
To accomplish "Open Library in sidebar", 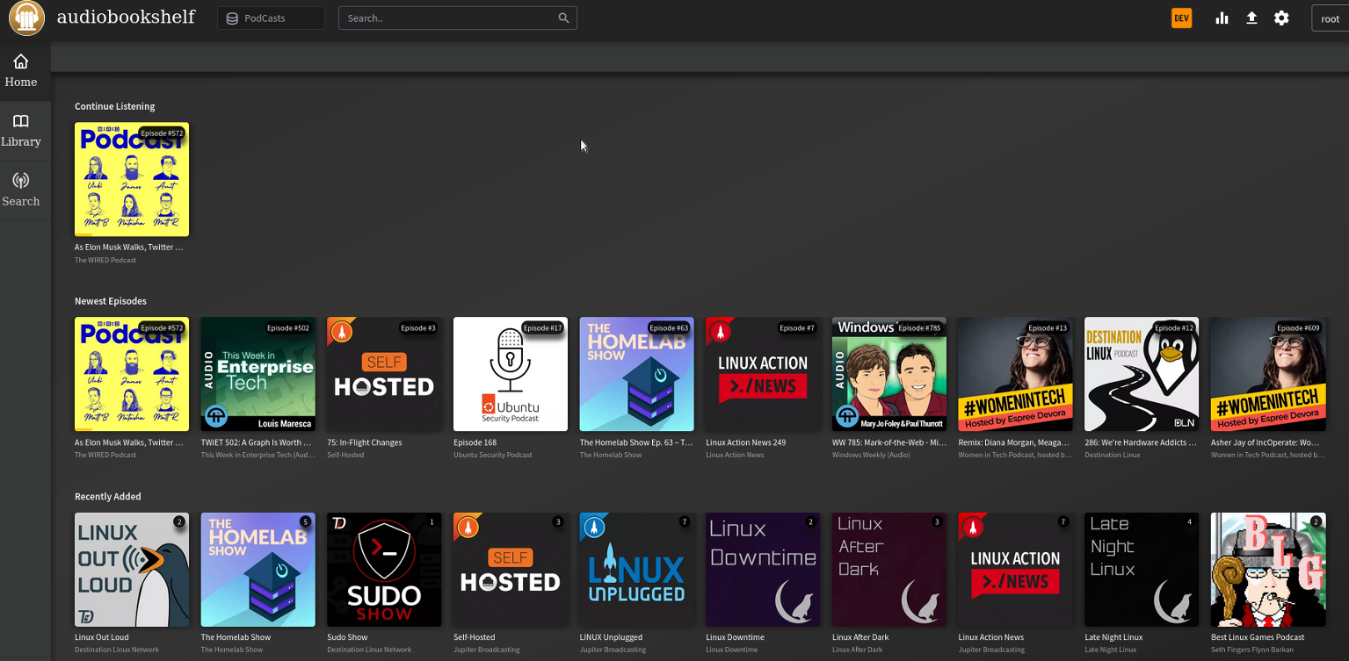I will tap(21, 131).
